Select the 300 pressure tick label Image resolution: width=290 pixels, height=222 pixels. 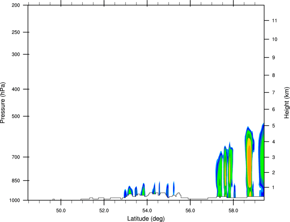pyautogui.click(x=16, y=54)
